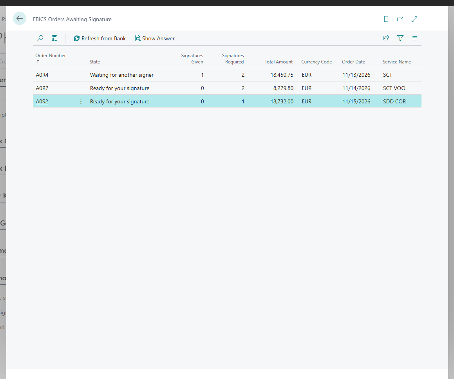Click order date 11/13/2026
The width and height of the screenshot is (454, 379).
[x=356, y=75]
